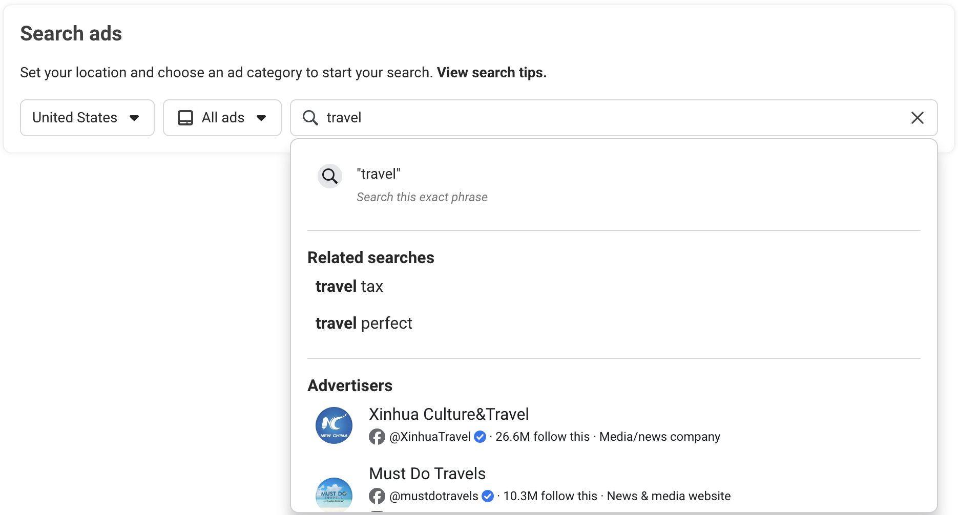Select the 'travel perfect' related search
This screenshot has width=958, height=515.
[x=363, y=323]
